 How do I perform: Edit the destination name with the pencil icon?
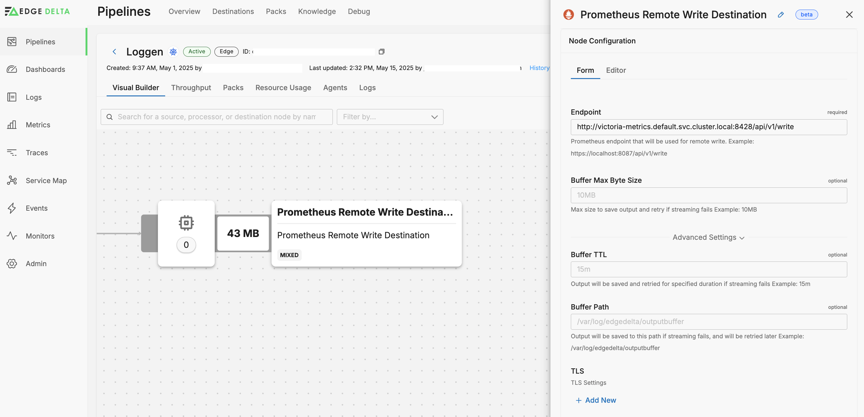[781, 15]
